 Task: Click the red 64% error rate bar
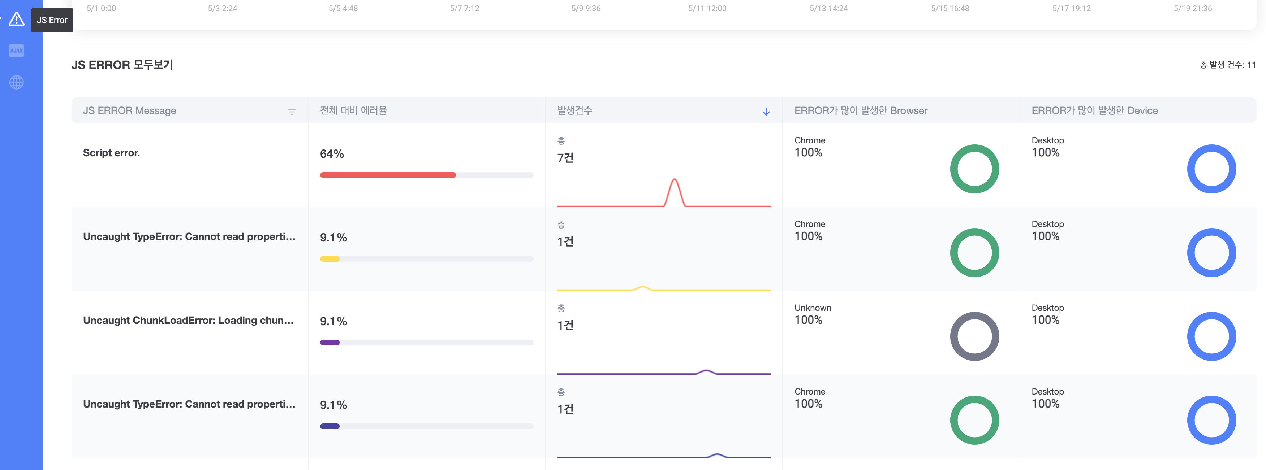[x=387, y=175]
